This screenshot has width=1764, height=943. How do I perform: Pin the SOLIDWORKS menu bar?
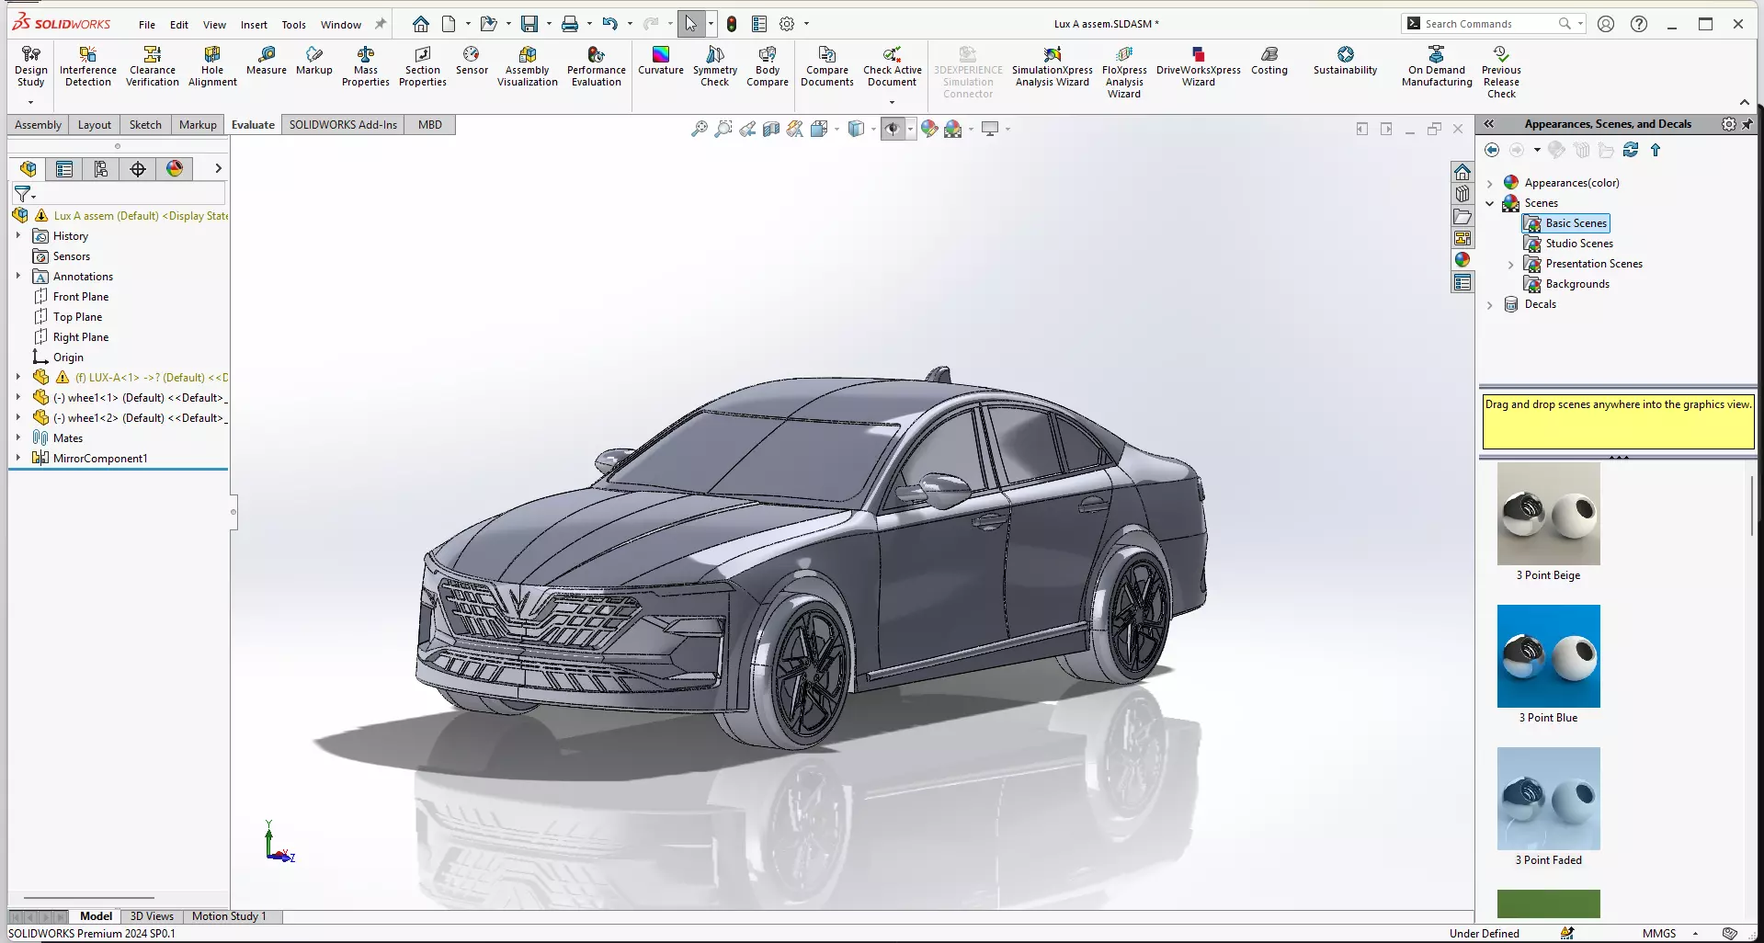pos(381,24)
